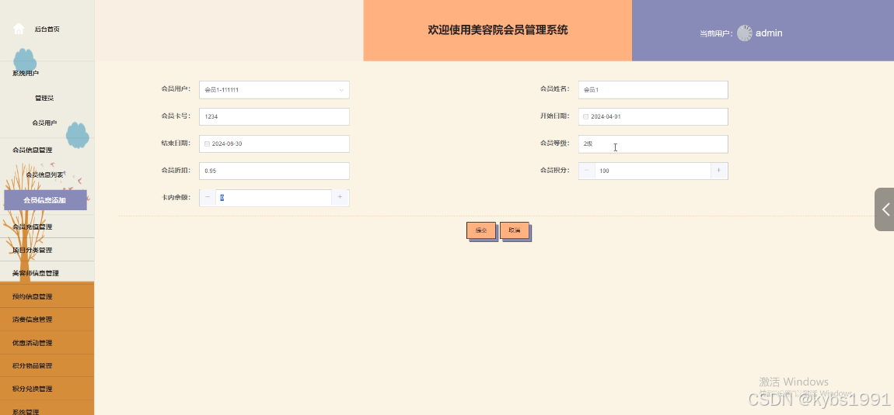Open the 美容师信息管理 menu
The image size is (894, 415).
click(35, 273)
